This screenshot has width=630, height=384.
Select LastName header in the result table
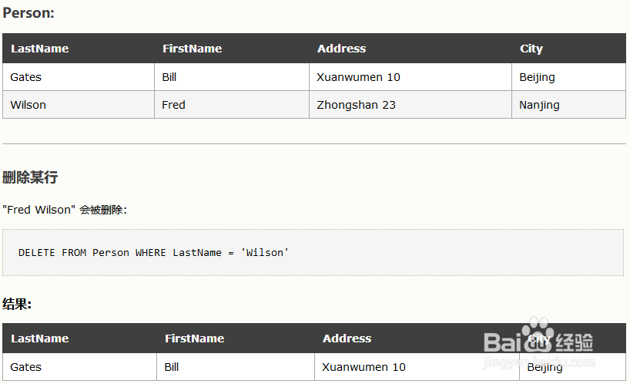pos(40,339)
